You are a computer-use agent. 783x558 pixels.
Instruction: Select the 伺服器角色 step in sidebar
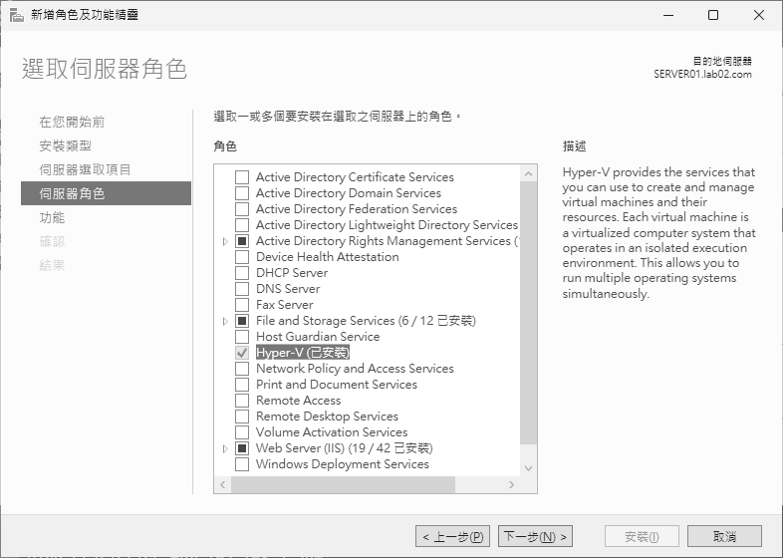coord(106,193)
